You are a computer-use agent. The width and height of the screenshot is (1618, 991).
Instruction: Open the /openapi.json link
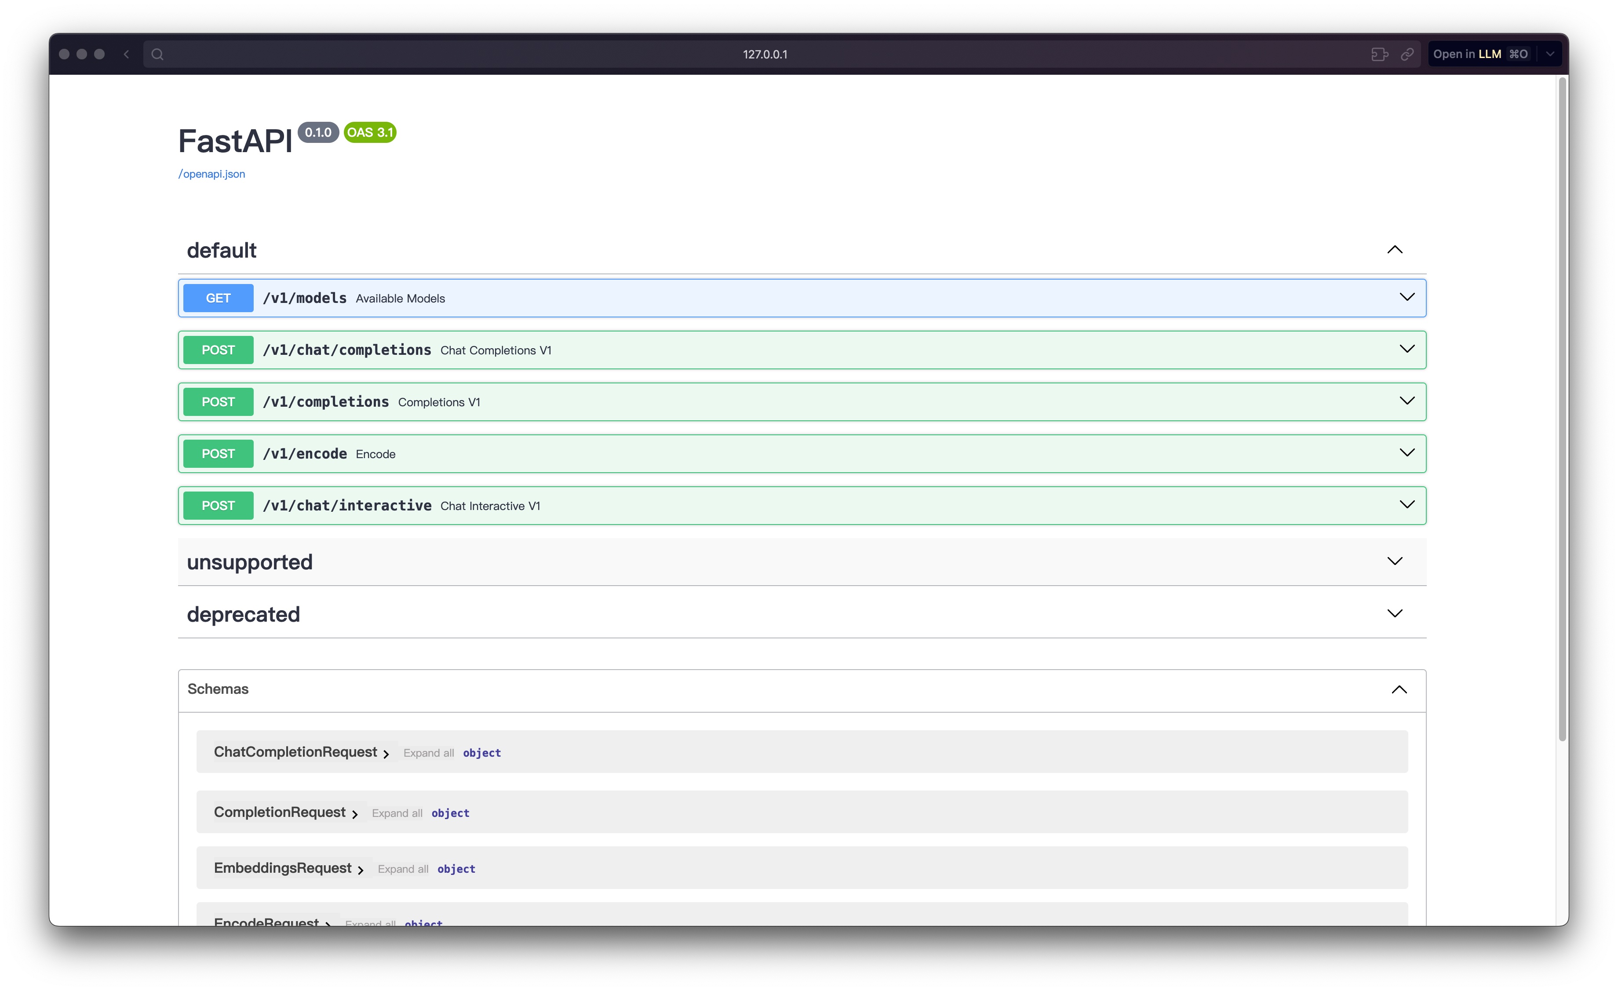[x=211, y=174]
